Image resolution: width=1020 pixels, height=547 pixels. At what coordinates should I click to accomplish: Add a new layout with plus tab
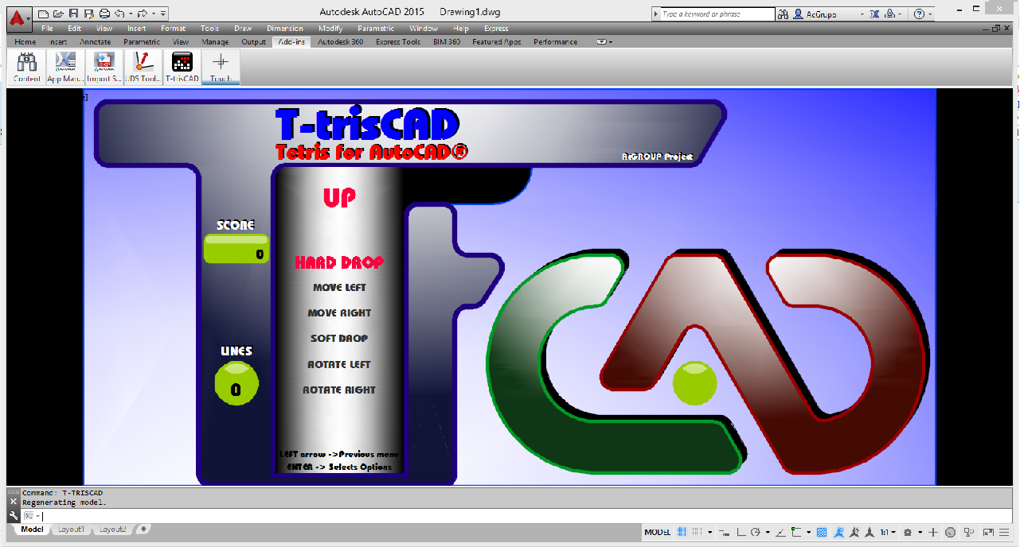(143, 530)
